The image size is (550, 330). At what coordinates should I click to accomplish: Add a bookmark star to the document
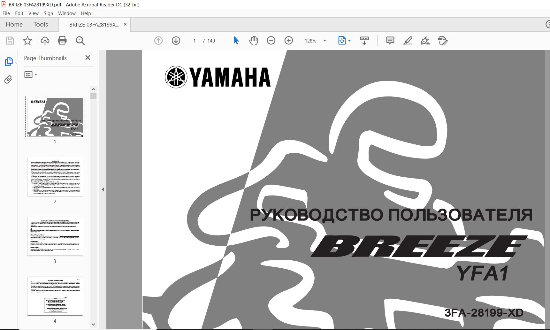pyautogui.click(x=27, y=41)
